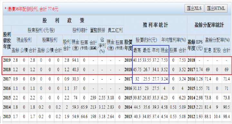
Task: Select the 33.55 lowest price cell
Action: point(147,60)
